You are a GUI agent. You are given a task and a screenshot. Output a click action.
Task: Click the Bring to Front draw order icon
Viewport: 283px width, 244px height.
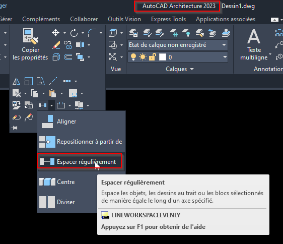point(80,57)
